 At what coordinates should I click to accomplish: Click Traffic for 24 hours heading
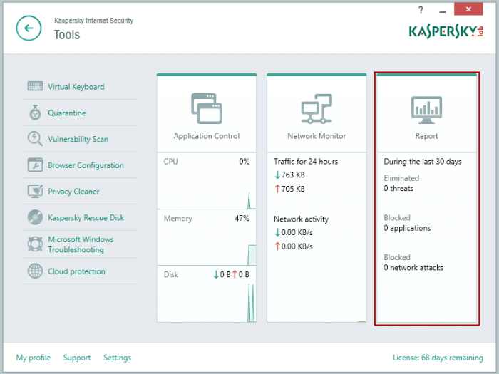pyautogui.click(x=306, y=162)
